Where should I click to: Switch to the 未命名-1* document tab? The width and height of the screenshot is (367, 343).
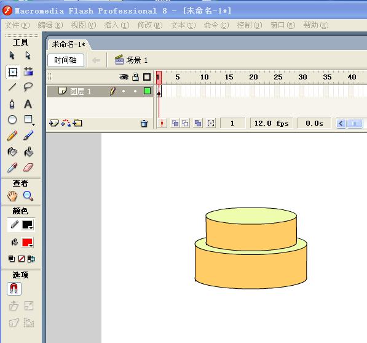(x=68, y=44)
